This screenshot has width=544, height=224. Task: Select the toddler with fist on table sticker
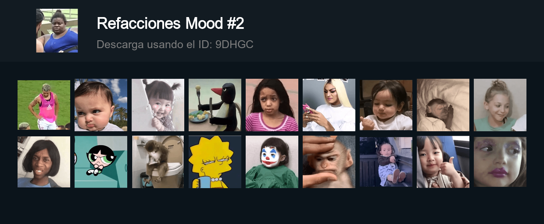(x=386, y=105)
